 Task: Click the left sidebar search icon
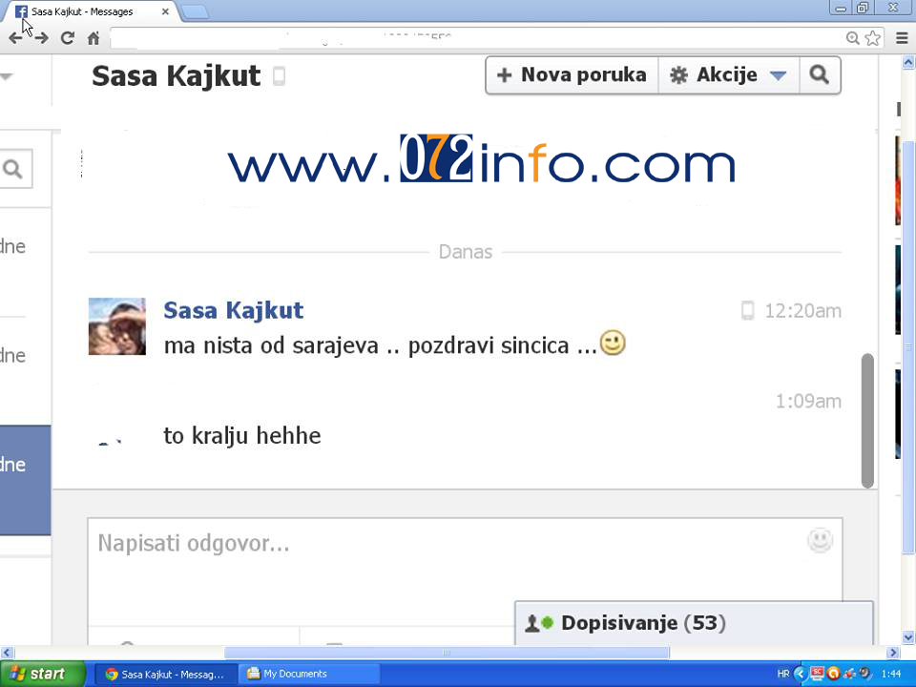click(13, 169)
